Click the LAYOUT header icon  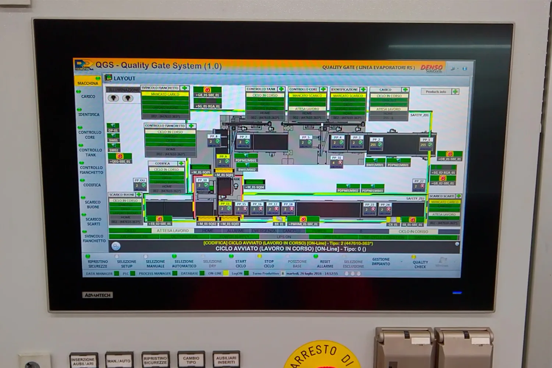(108, 78)
